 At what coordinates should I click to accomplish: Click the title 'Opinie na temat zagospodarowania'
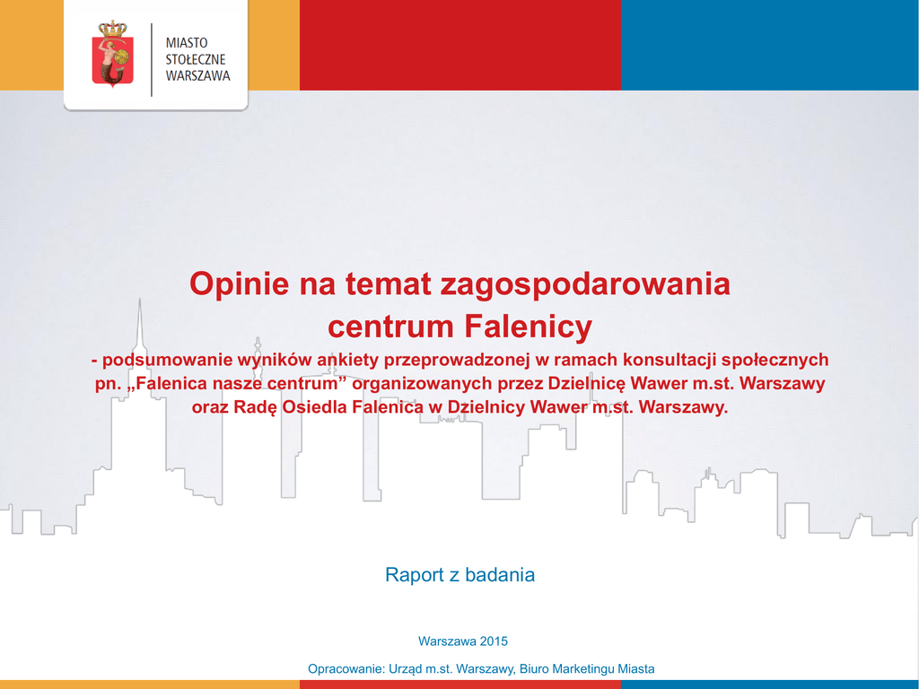tap(459, 284)
